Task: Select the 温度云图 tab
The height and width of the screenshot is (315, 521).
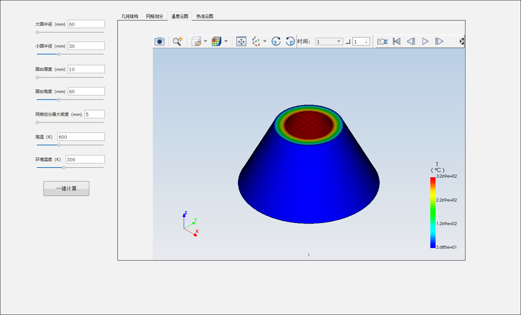Action: point(180,16)
